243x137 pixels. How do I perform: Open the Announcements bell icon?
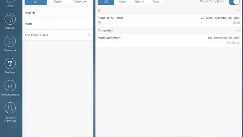click(10, 86)
